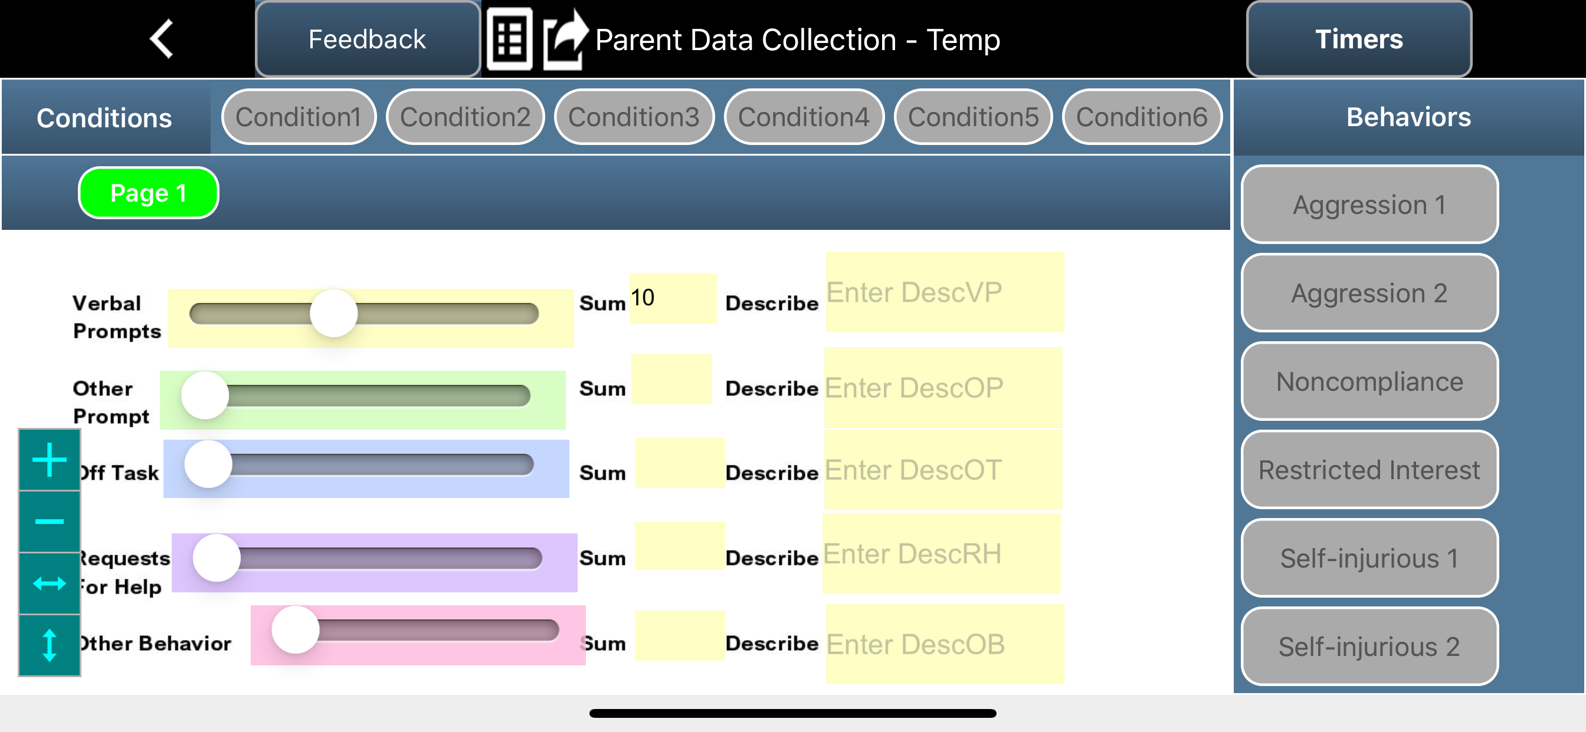Tap the vertical resize arrows icon

pos(49,645)
